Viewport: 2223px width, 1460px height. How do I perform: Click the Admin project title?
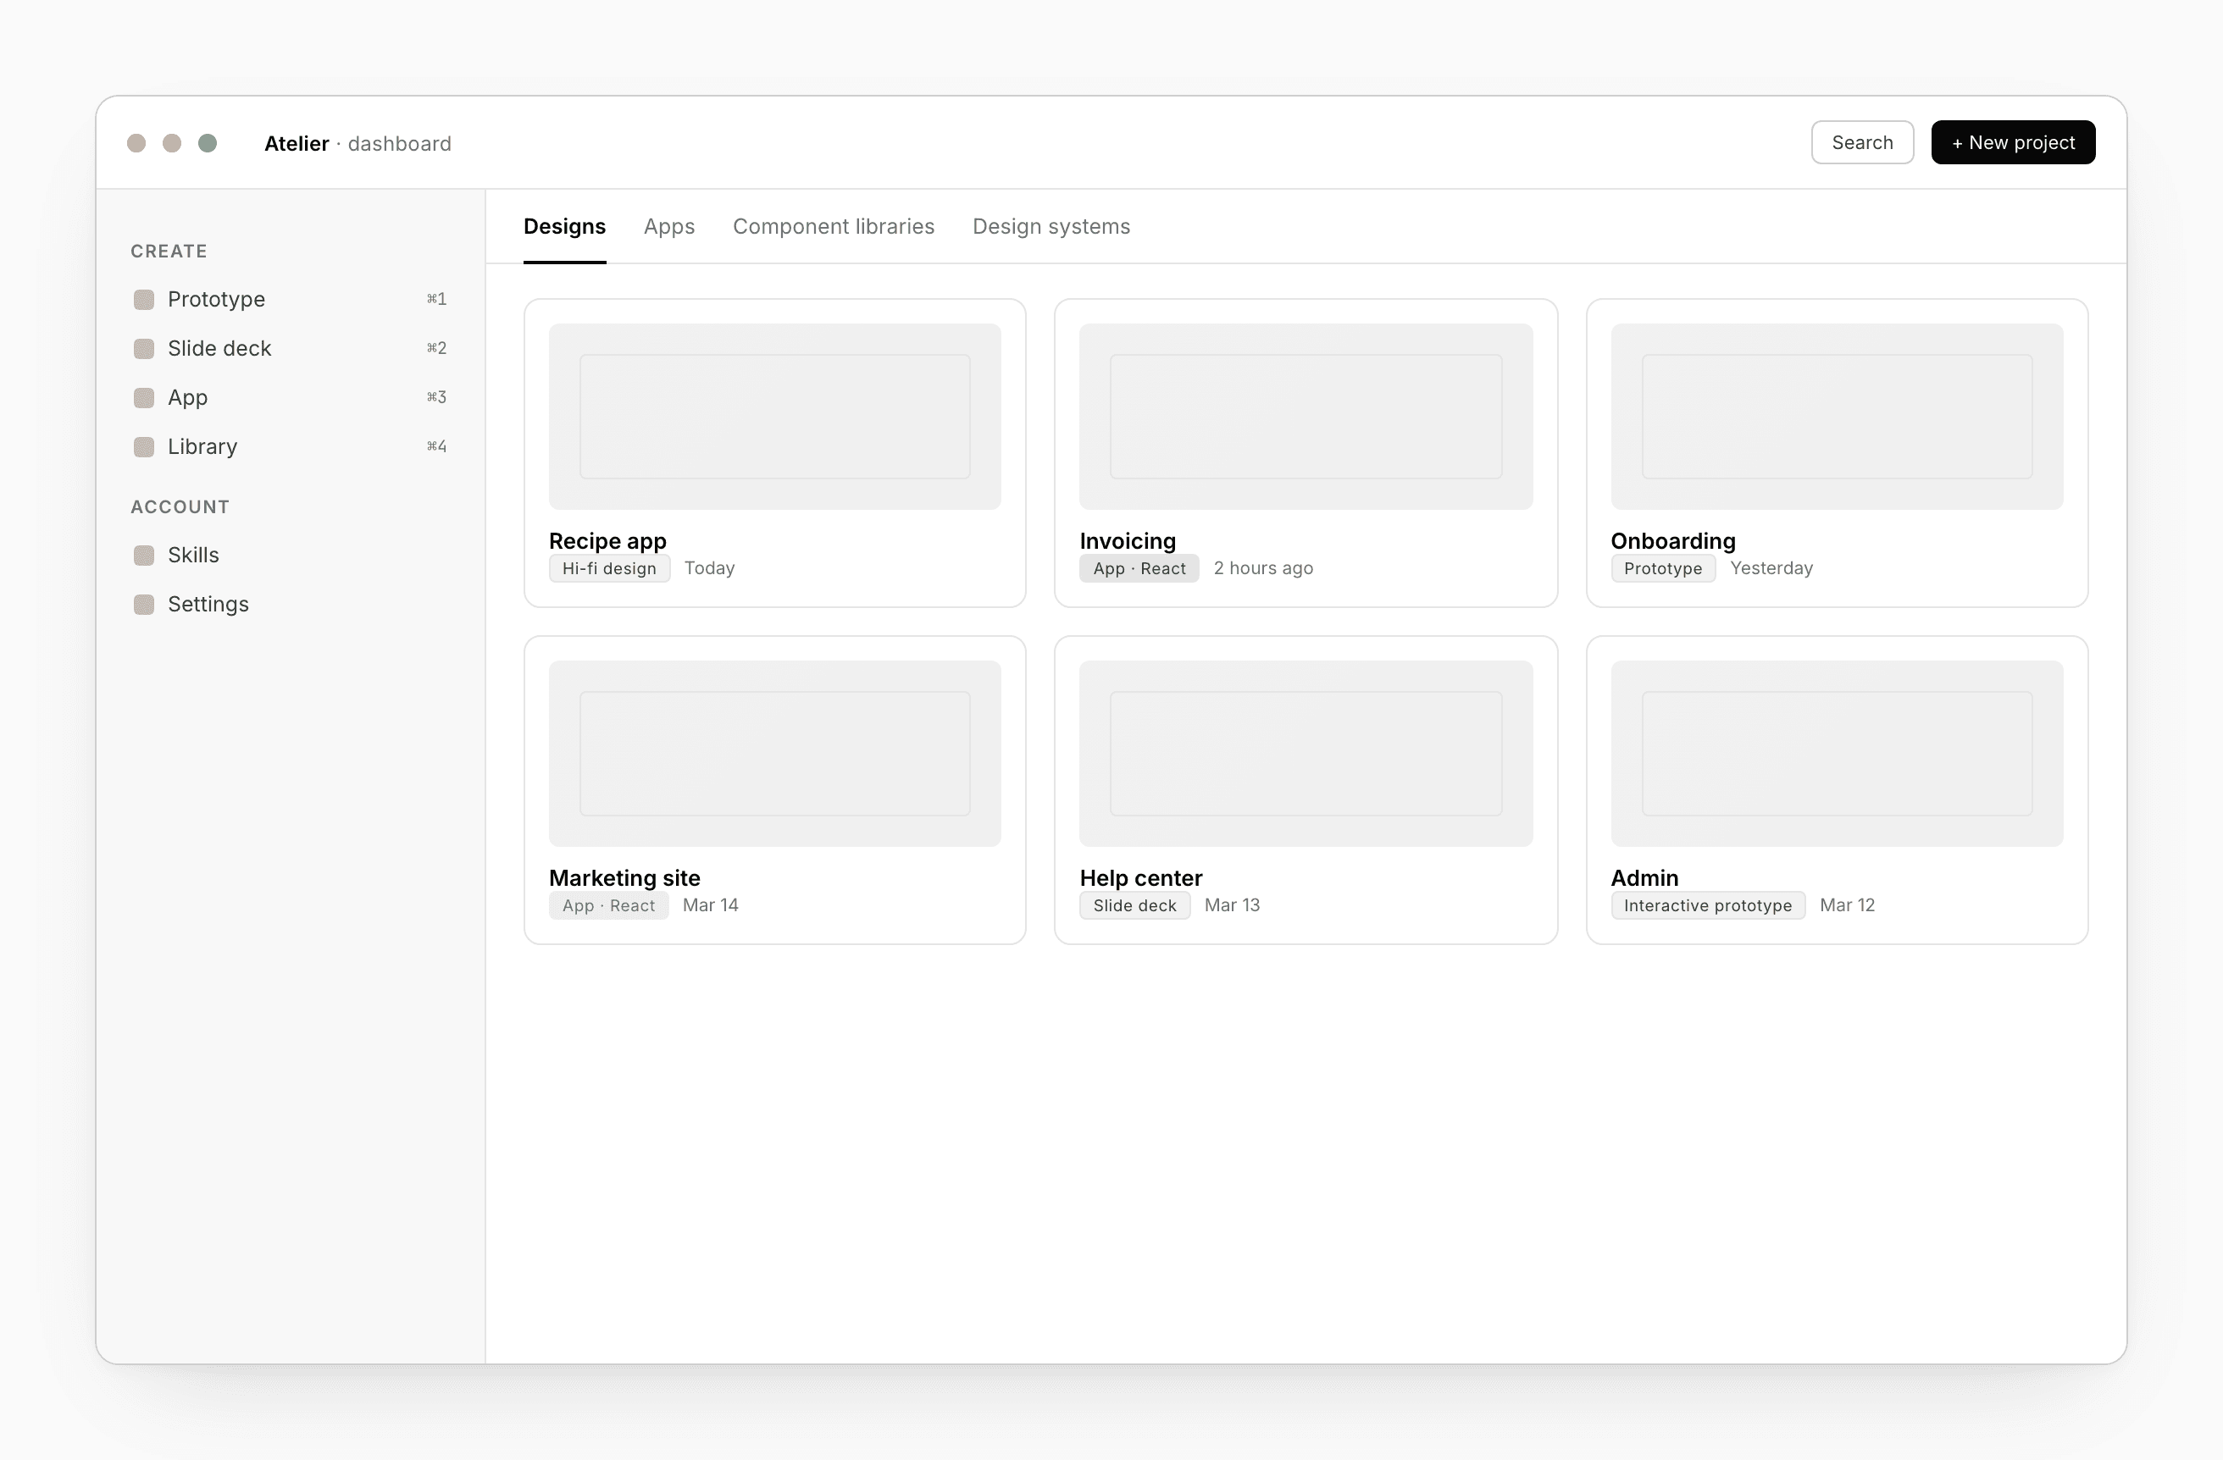(x=1644, y=878)
